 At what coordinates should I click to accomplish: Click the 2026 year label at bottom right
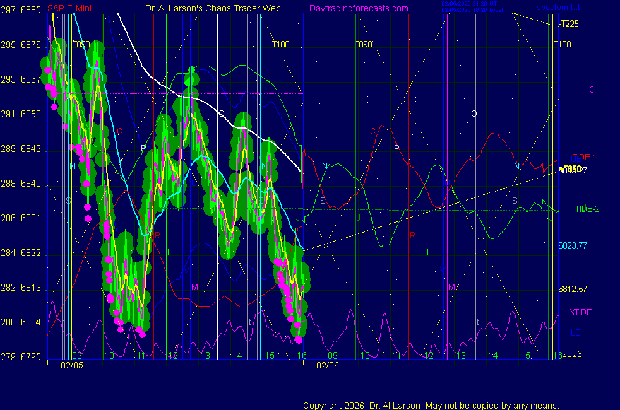(x=572, y=354)
